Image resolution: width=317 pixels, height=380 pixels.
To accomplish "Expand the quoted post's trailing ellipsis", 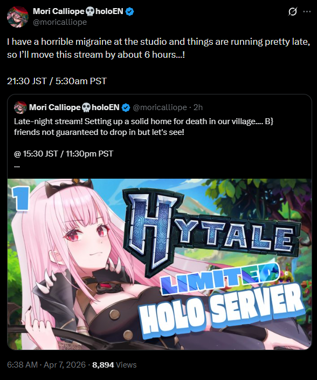I will click(17, 166).
